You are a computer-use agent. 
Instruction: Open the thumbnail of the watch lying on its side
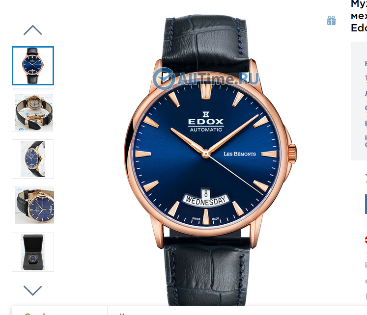[33, 206]
